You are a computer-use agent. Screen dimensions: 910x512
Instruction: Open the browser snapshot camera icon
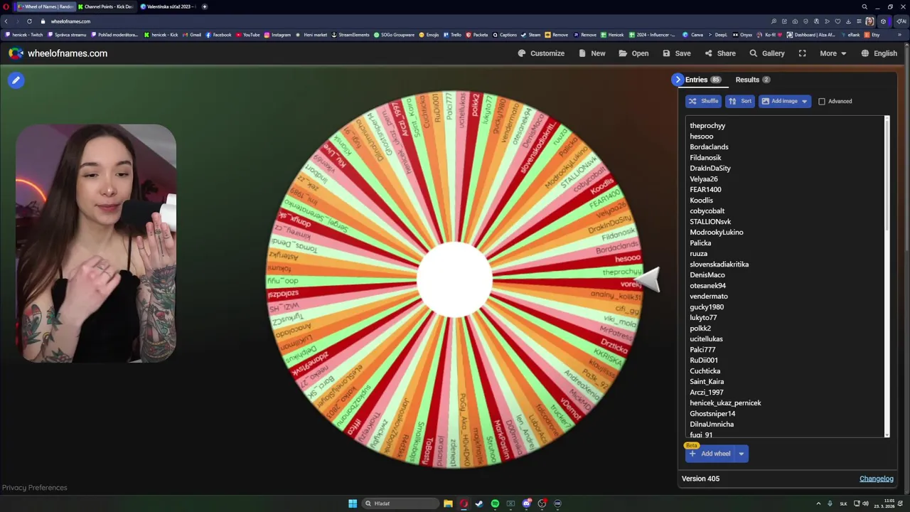[795, 21]
